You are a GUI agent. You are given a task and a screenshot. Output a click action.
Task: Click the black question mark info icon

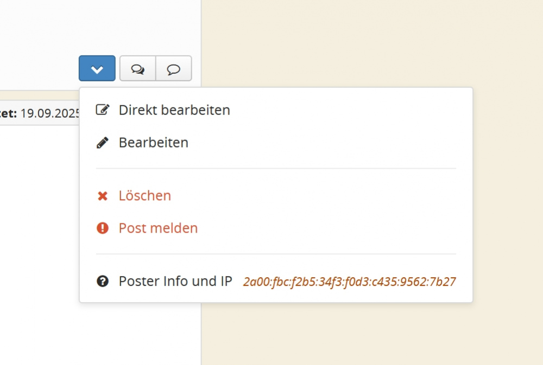[102, 281]
